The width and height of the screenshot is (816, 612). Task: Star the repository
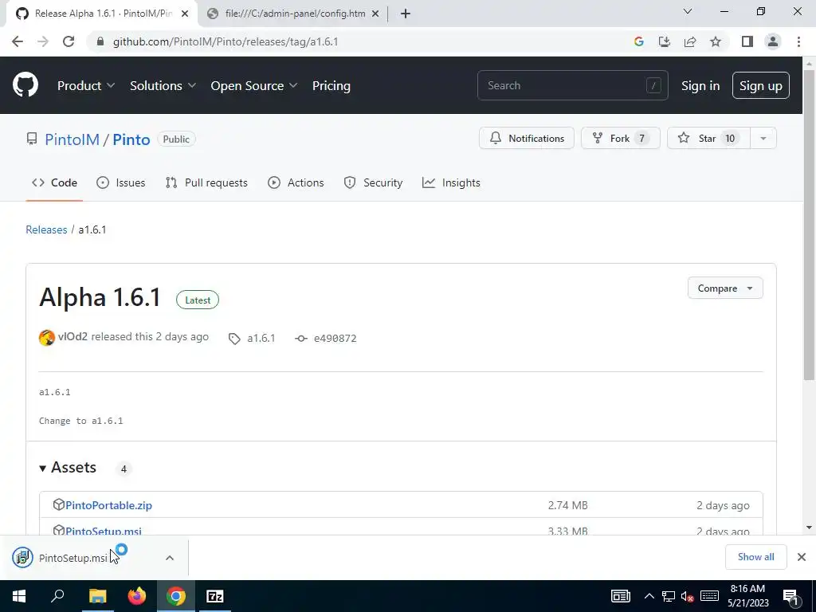click(708, 138)
